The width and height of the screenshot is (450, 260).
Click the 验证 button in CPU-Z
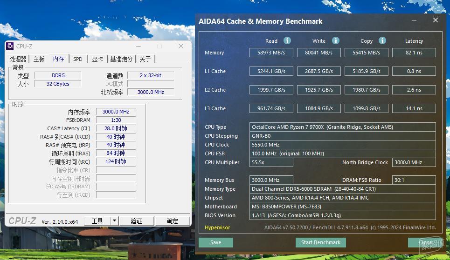coord(136,221)
